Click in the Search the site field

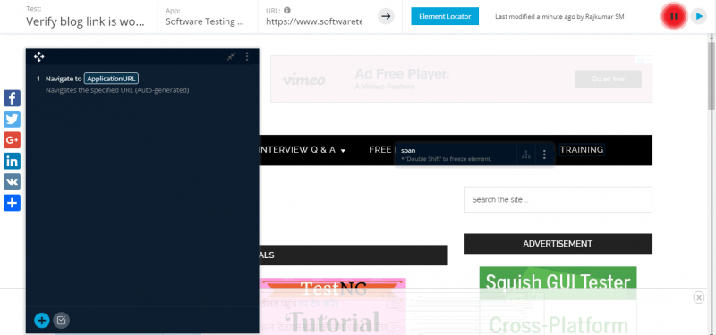[x=558, y=199]
